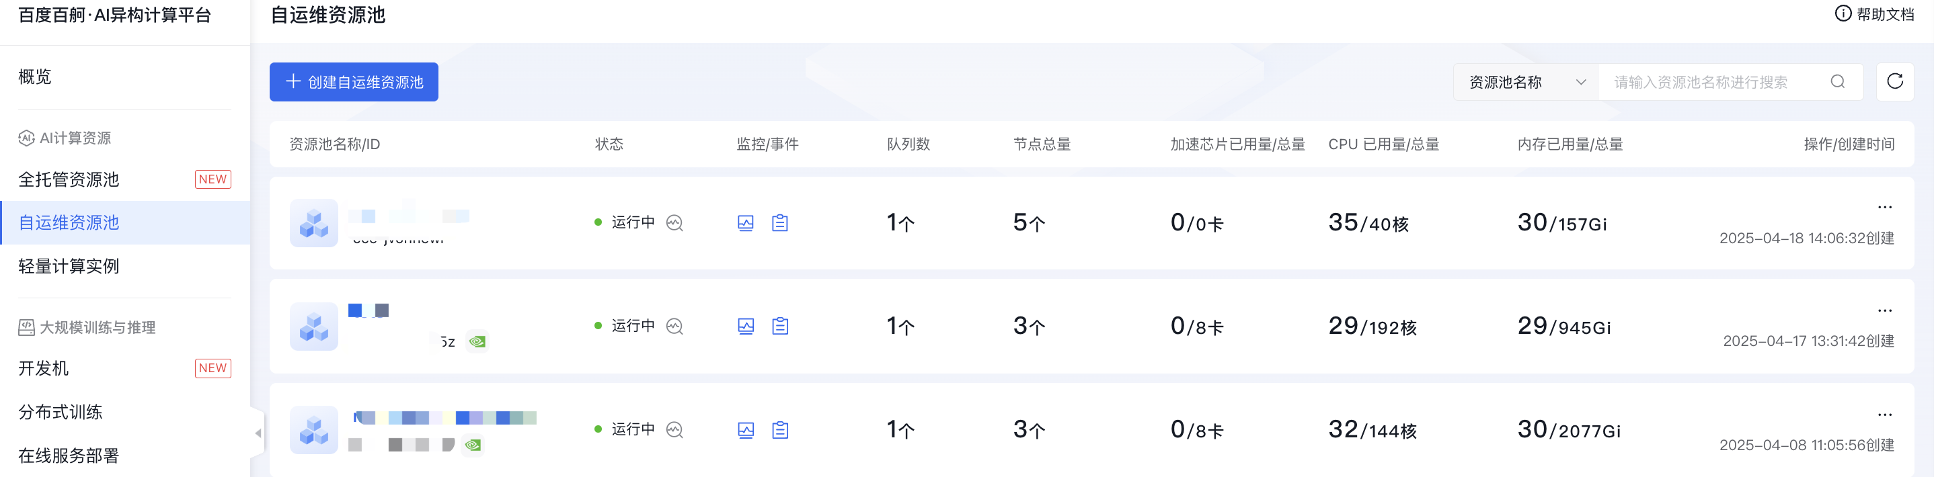1934x477 pixels.
Task: Open the first resource pool's blurred name link
Action: (x=409, y=217)
